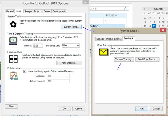Screen dimensions: 168x116
Task: Open the Storage tab
Action: pos(28,11)
